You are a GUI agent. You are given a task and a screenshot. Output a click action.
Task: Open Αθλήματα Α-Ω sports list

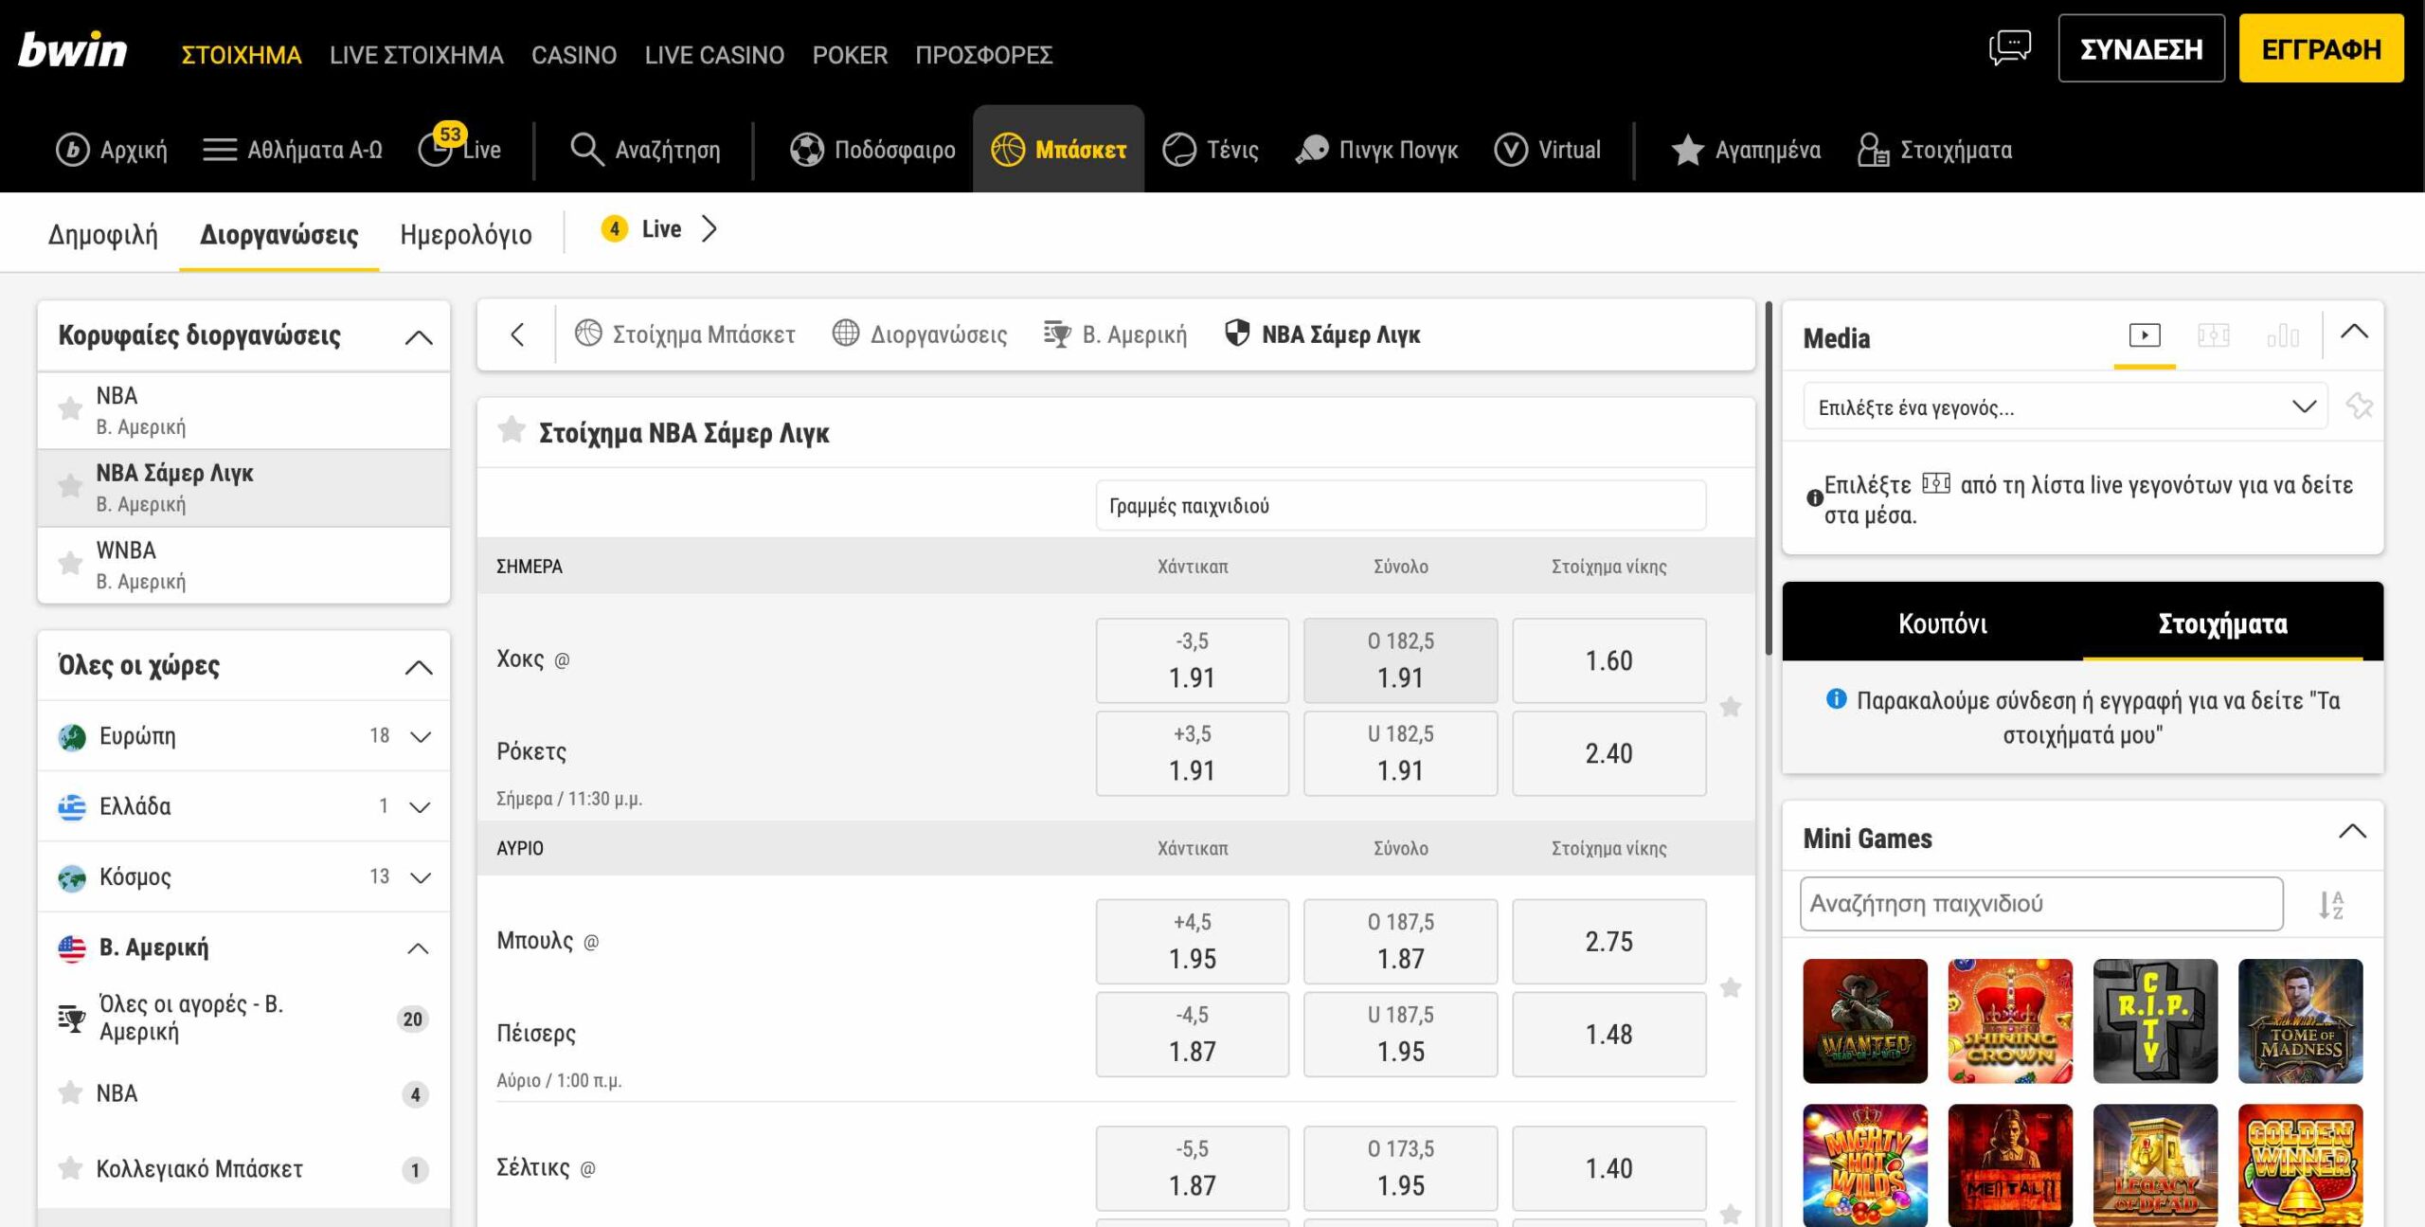tap(293, 150)
